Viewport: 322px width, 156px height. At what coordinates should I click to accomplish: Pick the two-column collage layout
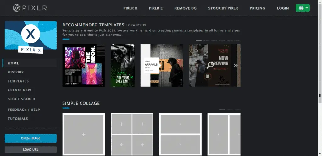[224, 134]
